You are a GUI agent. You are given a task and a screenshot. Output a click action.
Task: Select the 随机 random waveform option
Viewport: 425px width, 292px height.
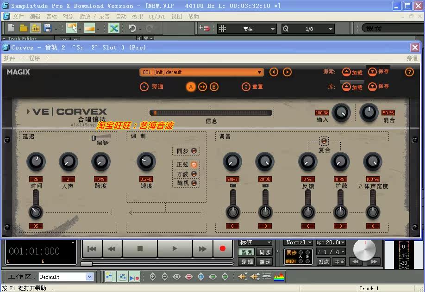194,183
